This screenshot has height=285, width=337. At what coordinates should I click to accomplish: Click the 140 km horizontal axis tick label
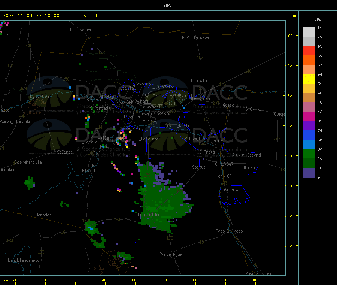tap(254, 280)
